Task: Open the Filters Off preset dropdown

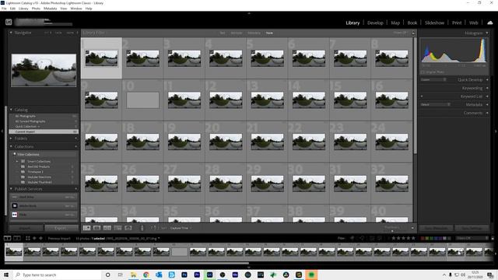Action: [x=472, y=238]
